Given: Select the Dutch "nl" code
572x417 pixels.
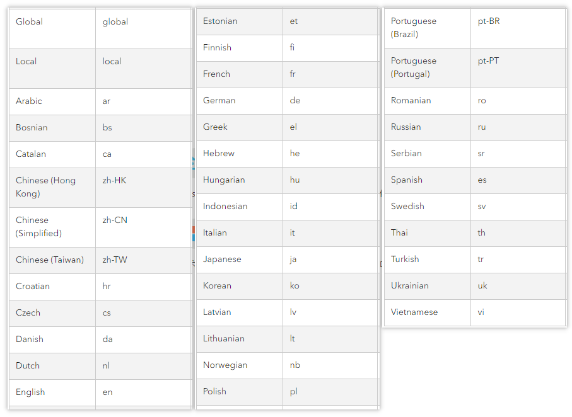Looking at the screenshot, I should click(x=107, y=366).
